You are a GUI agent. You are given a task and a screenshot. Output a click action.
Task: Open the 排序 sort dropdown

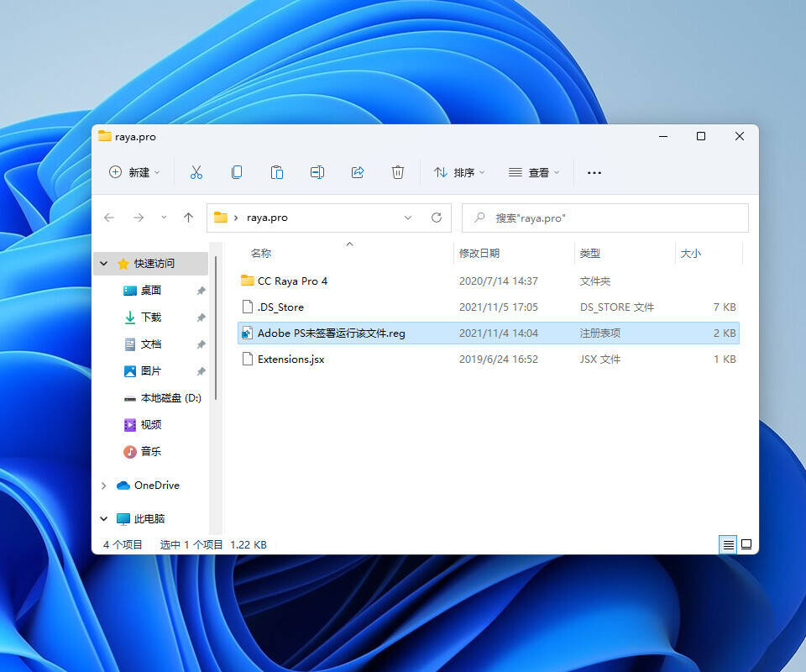click(x=459, y=172)
